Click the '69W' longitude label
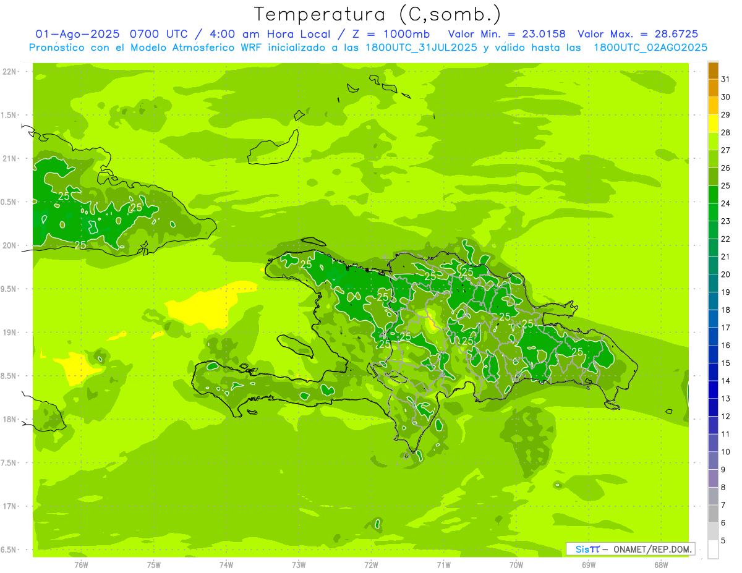 [x=589, y=565]
